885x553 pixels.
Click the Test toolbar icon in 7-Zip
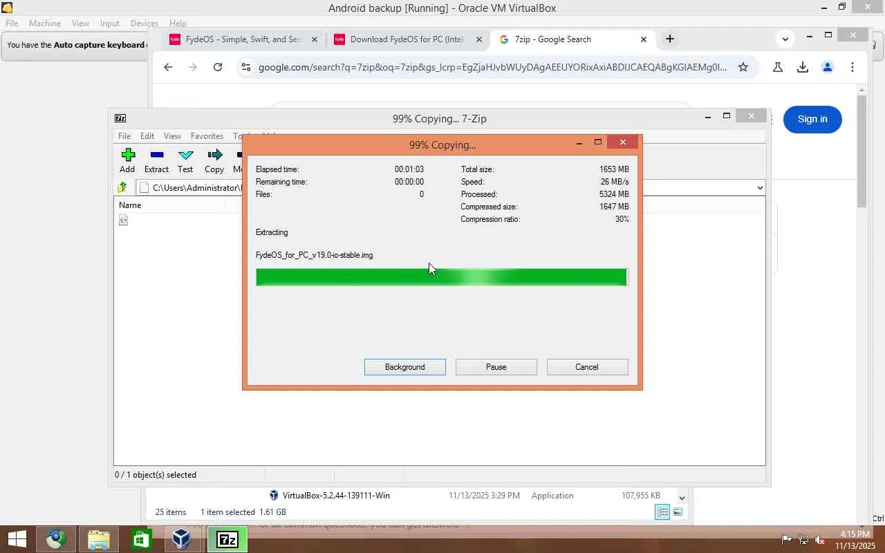185,155
